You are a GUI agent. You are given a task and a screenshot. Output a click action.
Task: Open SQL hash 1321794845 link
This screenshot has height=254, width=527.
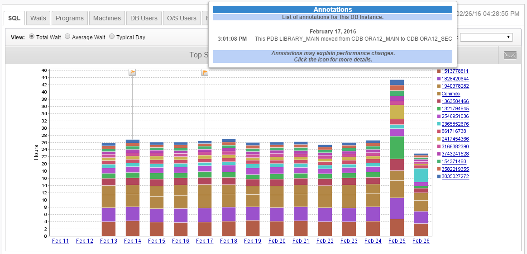455,109
